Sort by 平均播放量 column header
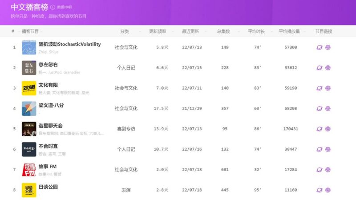This screenshot has height=200, width=356. (x=289, y=31)
